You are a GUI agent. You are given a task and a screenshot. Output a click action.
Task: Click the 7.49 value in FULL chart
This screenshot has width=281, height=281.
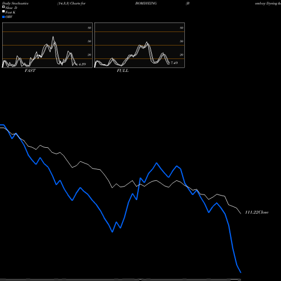(x=174, y=63)
